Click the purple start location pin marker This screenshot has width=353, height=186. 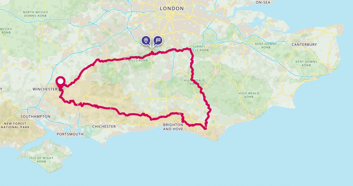[146, 41]
